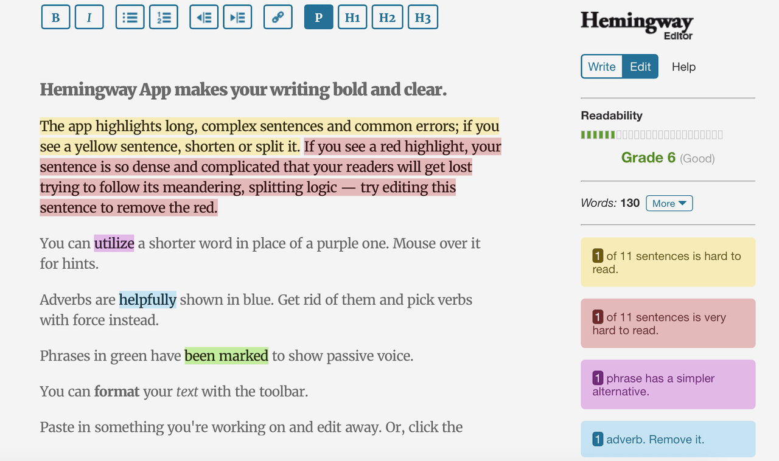Decrease indent with the outdent button

[x=204, y=18]
